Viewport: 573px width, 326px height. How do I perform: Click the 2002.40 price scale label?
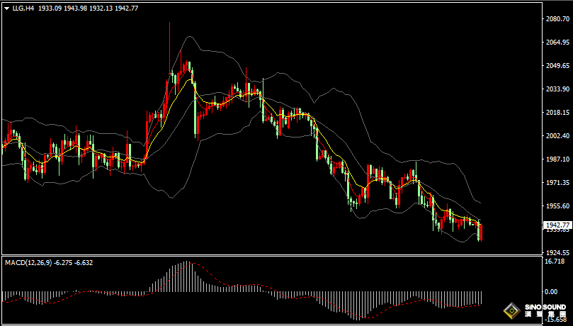(x=555, y=136)
